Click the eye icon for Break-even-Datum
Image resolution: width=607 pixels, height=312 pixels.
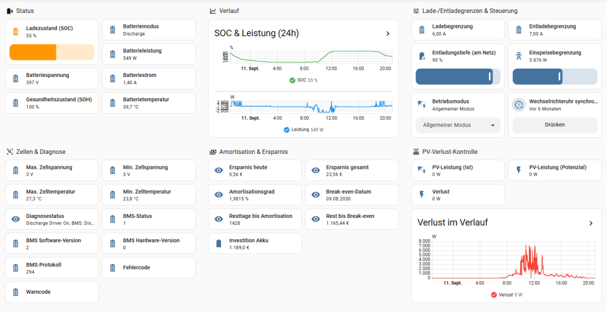(315, 195)
